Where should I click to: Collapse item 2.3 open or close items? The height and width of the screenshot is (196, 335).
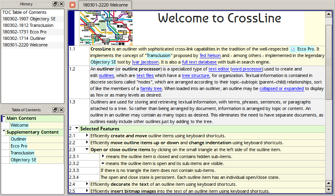click(87, 149)
